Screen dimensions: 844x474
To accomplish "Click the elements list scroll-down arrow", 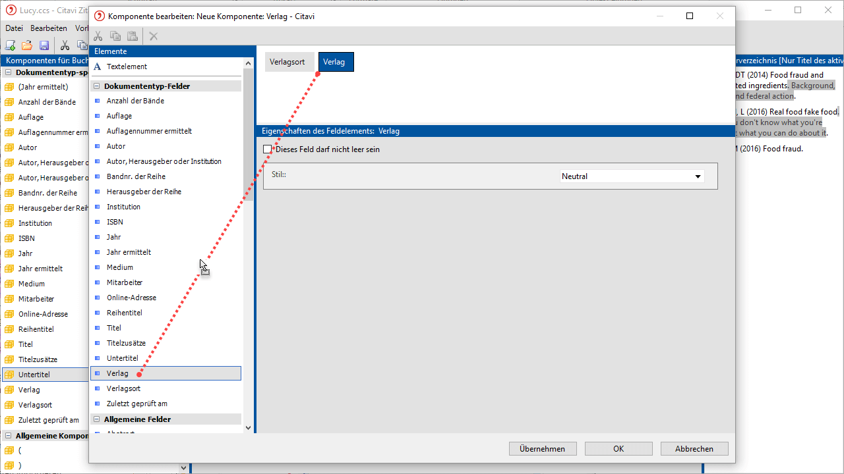I will coord(248,427).
